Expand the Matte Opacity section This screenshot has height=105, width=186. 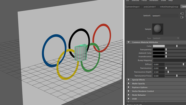[129, 83]
